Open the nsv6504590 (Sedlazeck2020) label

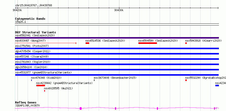tap(158, 41)
